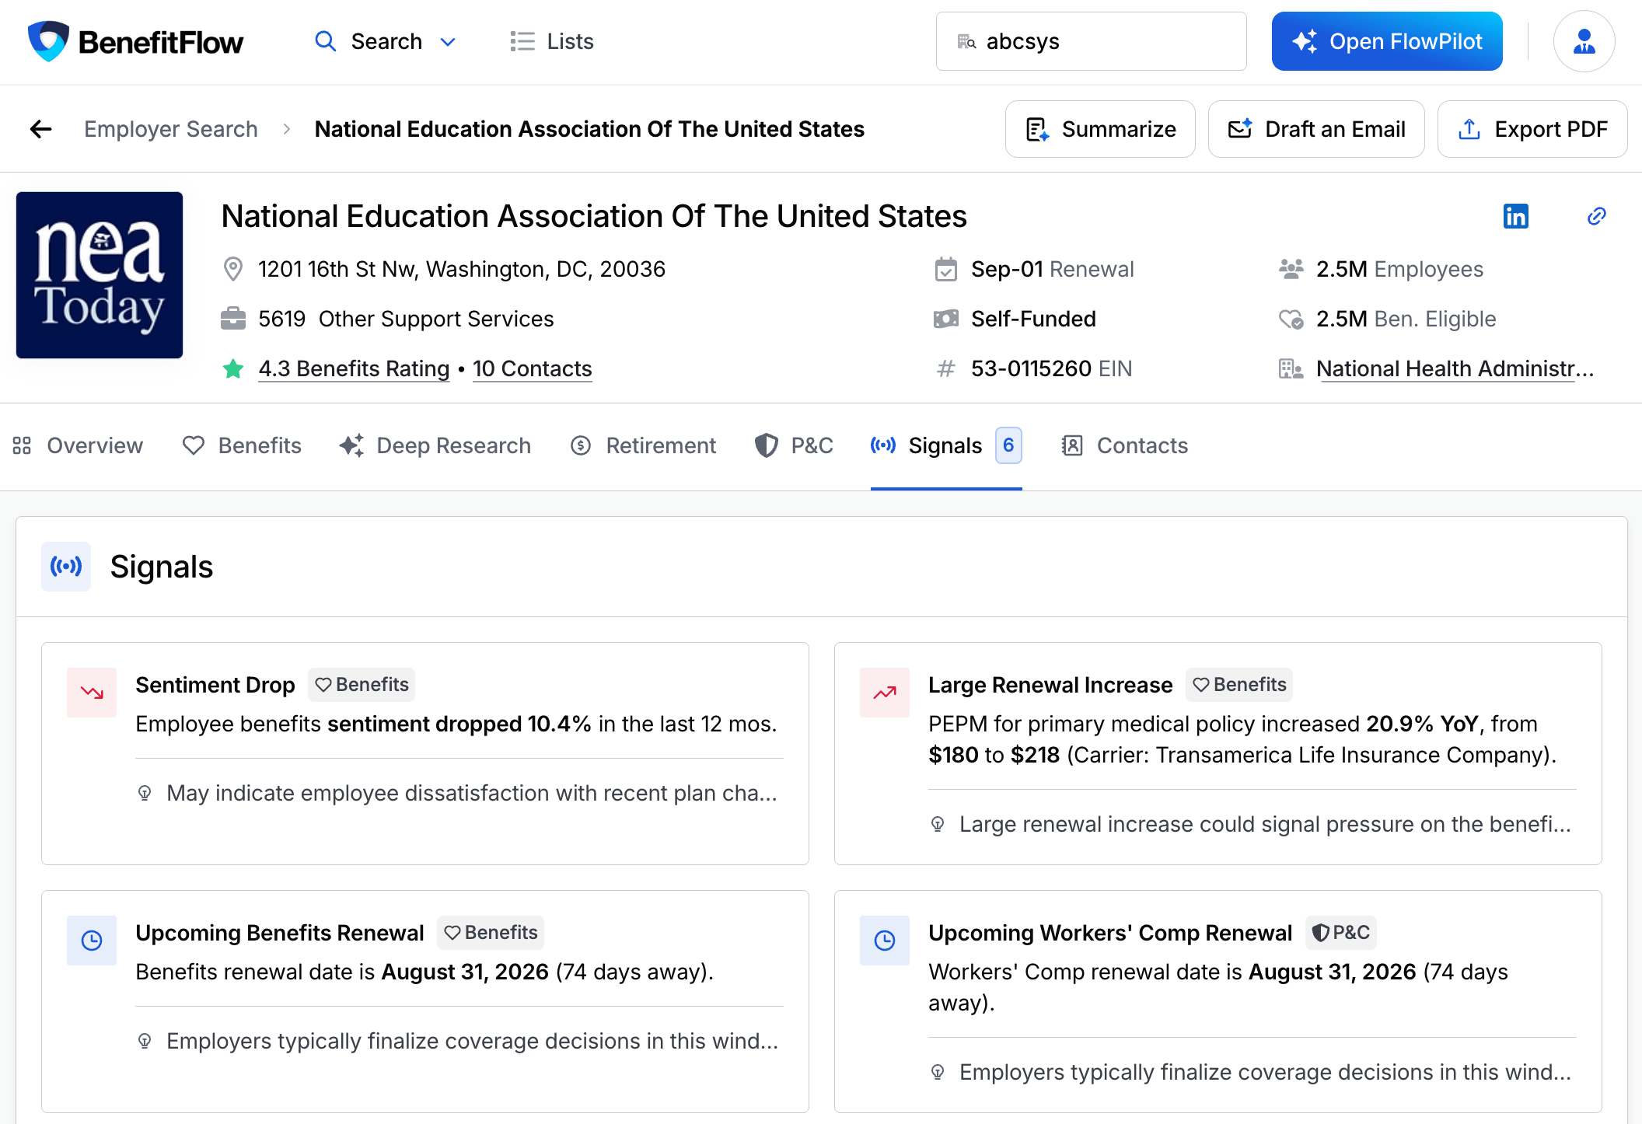Click Benefits tag on Large Renewal Increase
The height and width of the screenshot is (1124, 1642).
(1239, 685)
